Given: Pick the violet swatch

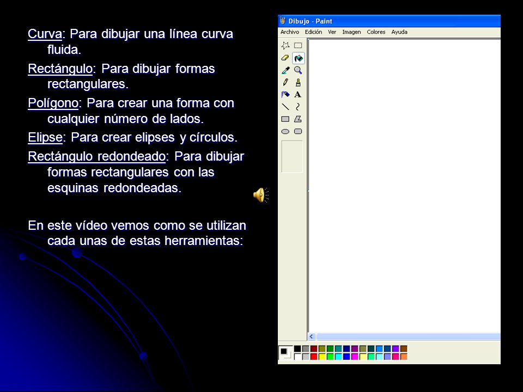Looking at the screenshot, I should pyautogui.click(x=396, y=348).
